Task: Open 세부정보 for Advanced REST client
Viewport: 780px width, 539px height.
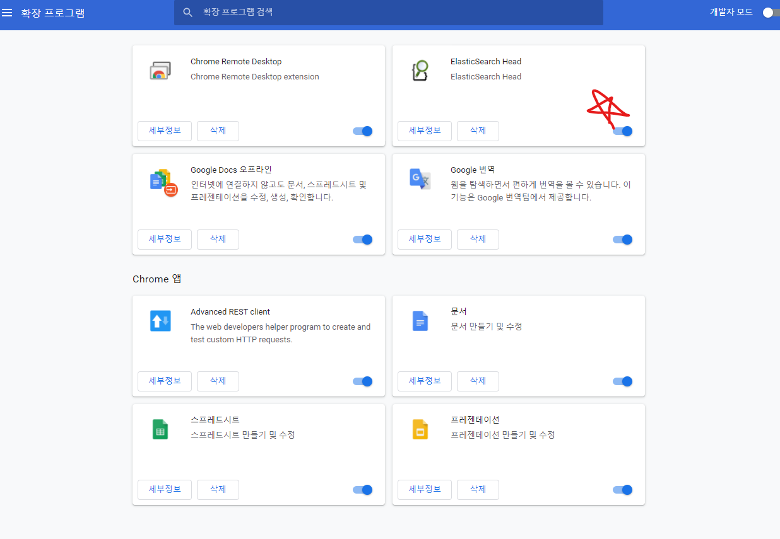Action: click(165, 381)
